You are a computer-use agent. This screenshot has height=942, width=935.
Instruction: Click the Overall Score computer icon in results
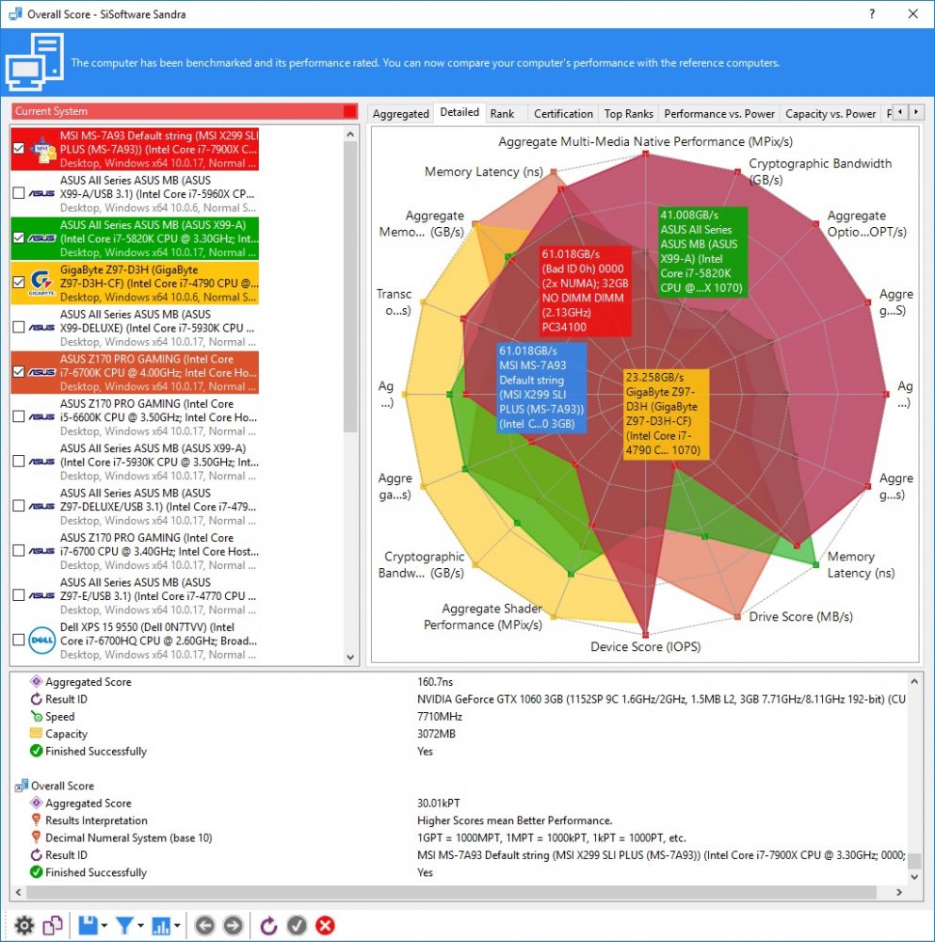pos(22,786)
